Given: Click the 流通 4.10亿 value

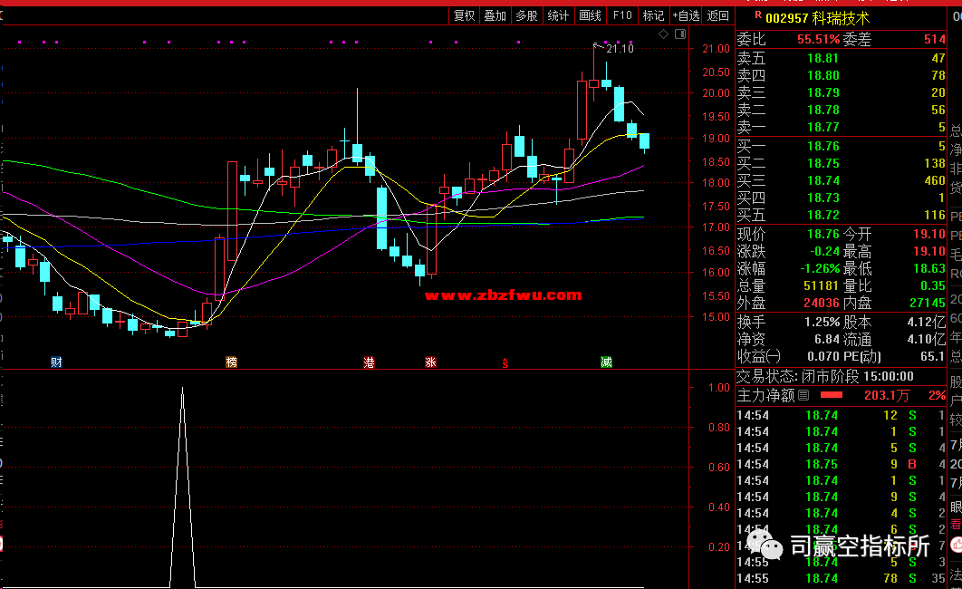Looking at the screenshot, I should [927, 339].
